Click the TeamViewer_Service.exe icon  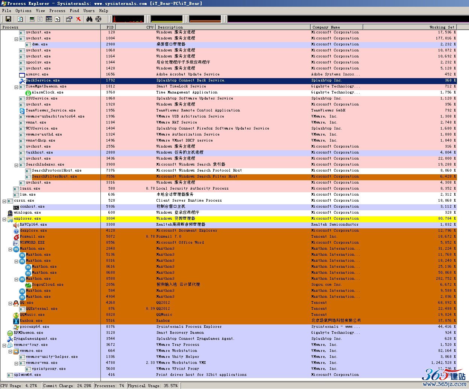(22, 110)
